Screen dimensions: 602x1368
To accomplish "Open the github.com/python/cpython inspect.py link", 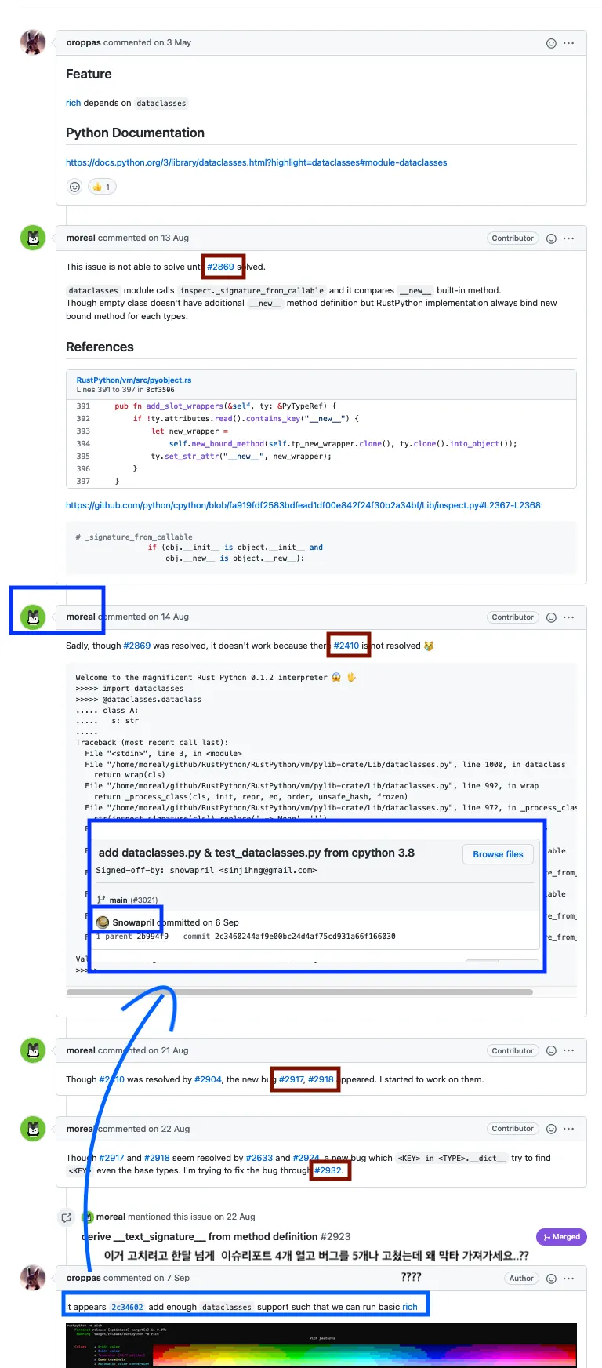I will [x=304, y=505].
